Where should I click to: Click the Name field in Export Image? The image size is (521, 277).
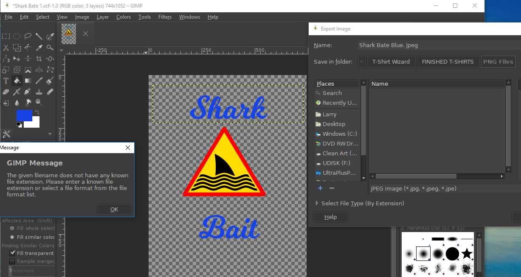point(439,45)
